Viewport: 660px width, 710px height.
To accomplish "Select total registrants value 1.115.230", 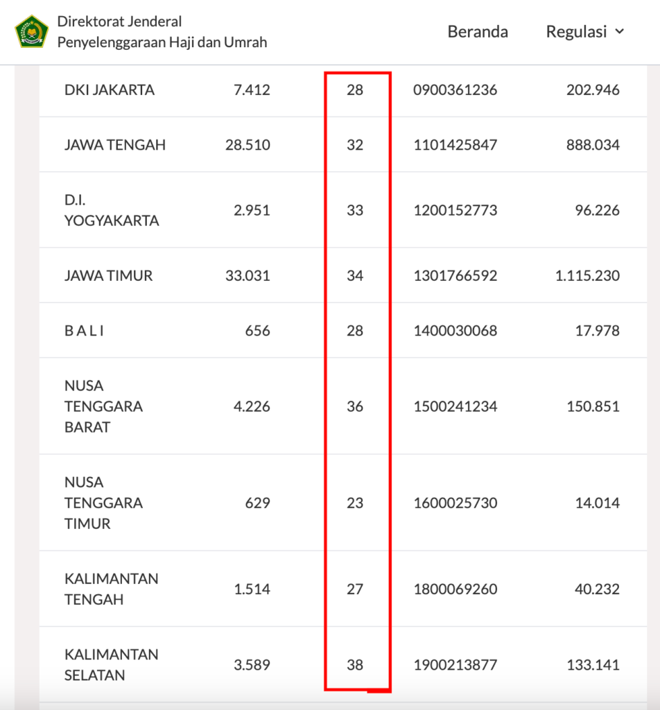I will click(587, 276).
